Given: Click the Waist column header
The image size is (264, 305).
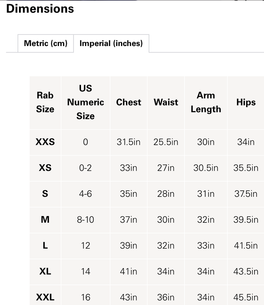Looking at the screenshot, I should pos(165,102).
